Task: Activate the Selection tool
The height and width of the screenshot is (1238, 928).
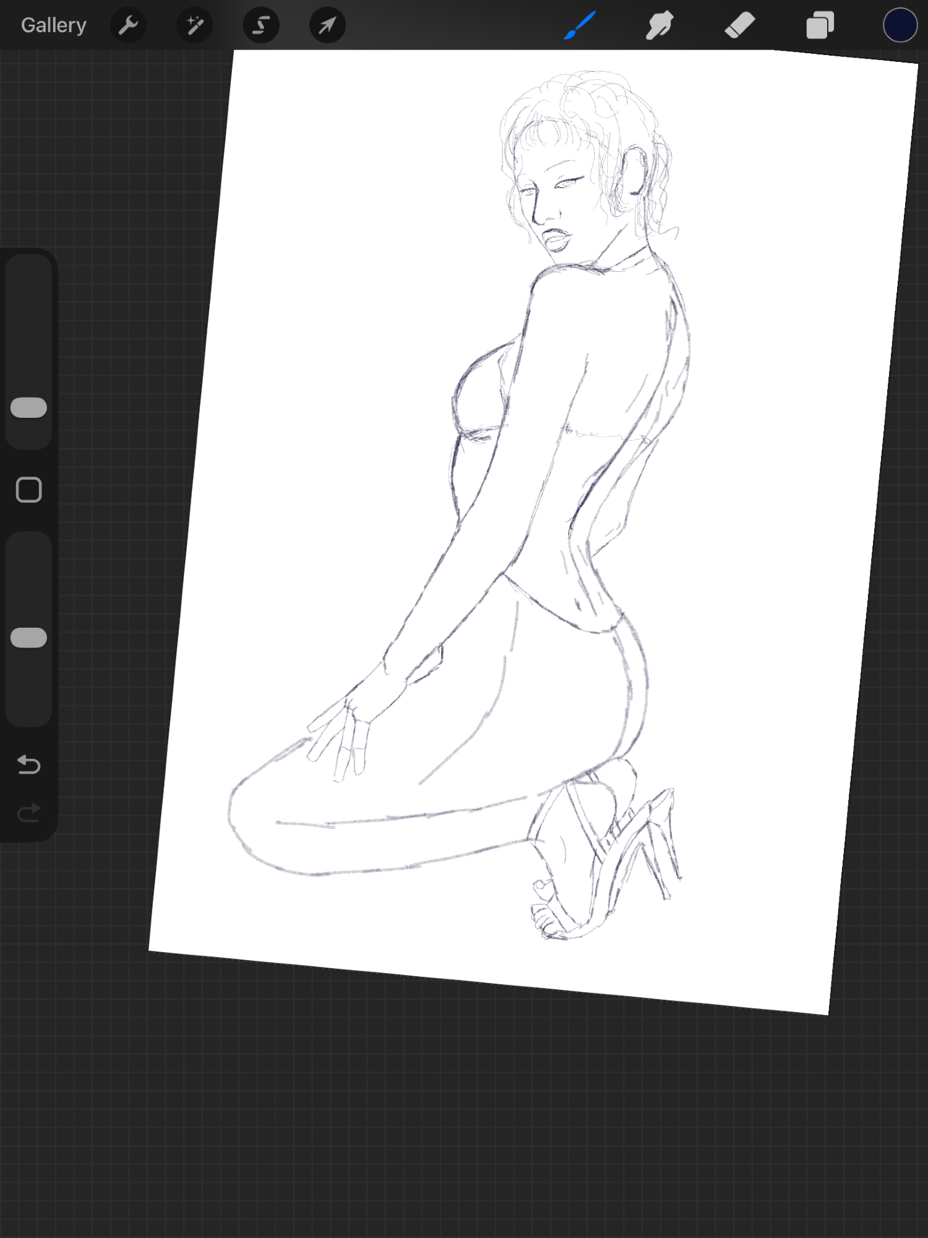Action: (x=261, y=25)
